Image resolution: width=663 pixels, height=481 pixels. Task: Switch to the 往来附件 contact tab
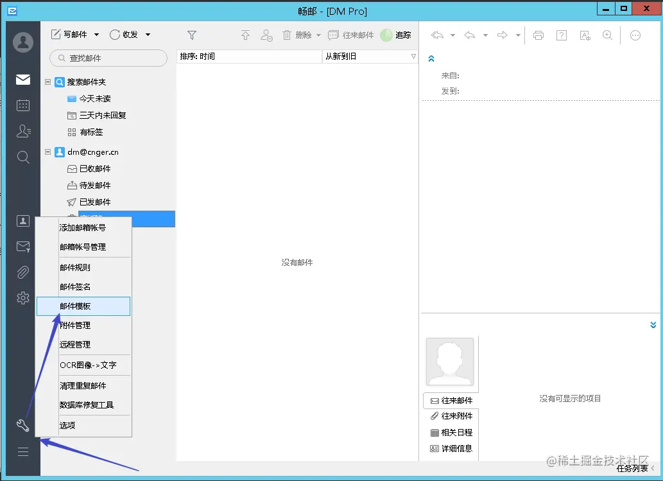pos(451,416)
